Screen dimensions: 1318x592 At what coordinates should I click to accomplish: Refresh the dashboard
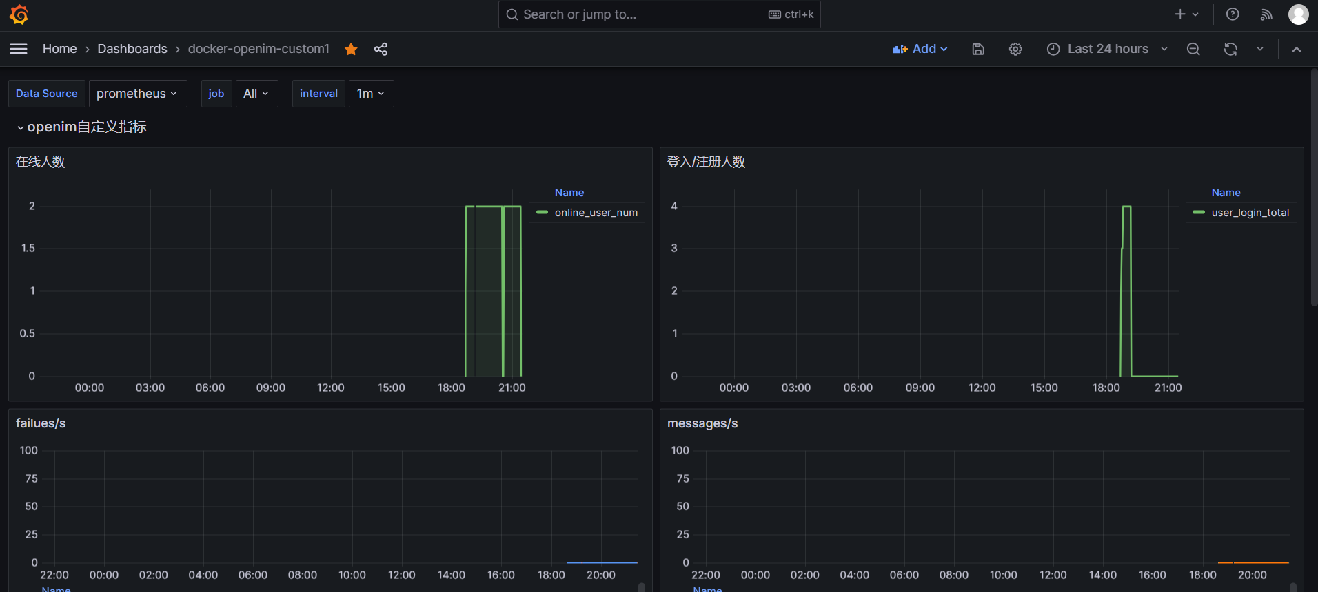point(1230,49)
